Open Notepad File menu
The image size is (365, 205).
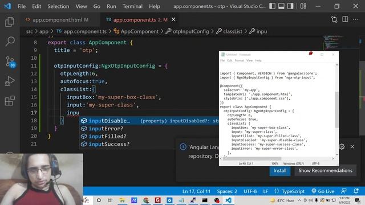coord(222,60)
